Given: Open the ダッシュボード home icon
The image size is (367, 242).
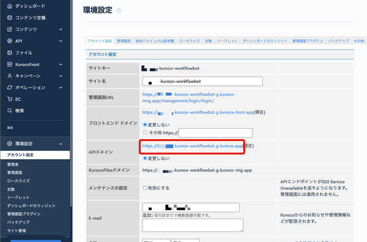Looking at the screenshot, I should point(10,6).
